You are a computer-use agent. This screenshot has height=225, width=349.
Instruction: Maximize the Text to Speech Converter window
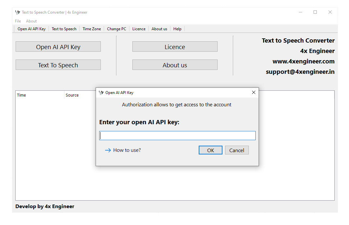pos(315,12)
